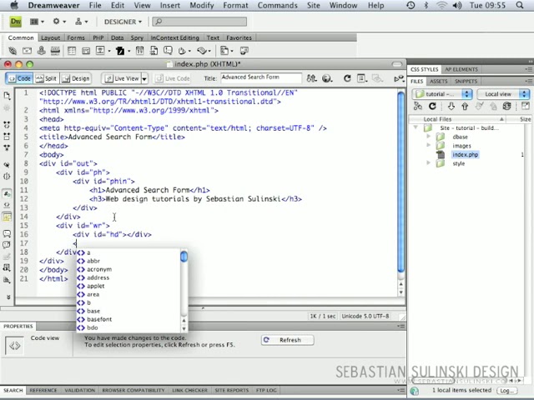
Task: Expand the style folder
Action: (x=428, y=163)
